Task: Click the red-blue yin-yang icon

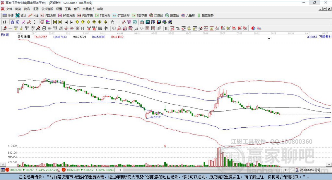Action: coord(253,29)
